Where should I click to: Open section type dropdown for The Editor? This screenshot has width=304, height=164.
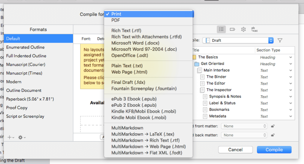[290, 84]
